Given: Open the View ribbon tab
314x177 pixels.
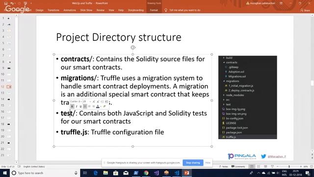Looking at the screenshot, I should [x=111, y=10].
